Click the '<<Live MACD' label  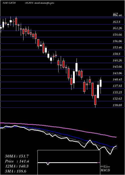[x=105, y=168]
